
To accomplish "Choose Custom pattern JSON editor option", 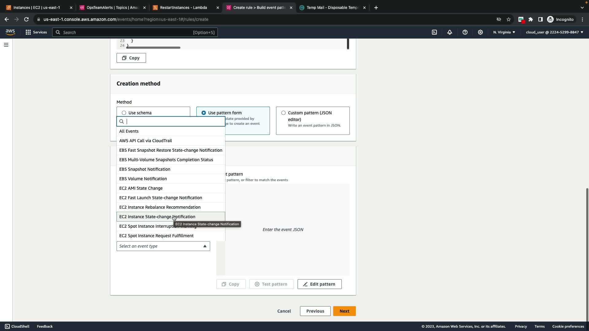I will coord(283,113).
